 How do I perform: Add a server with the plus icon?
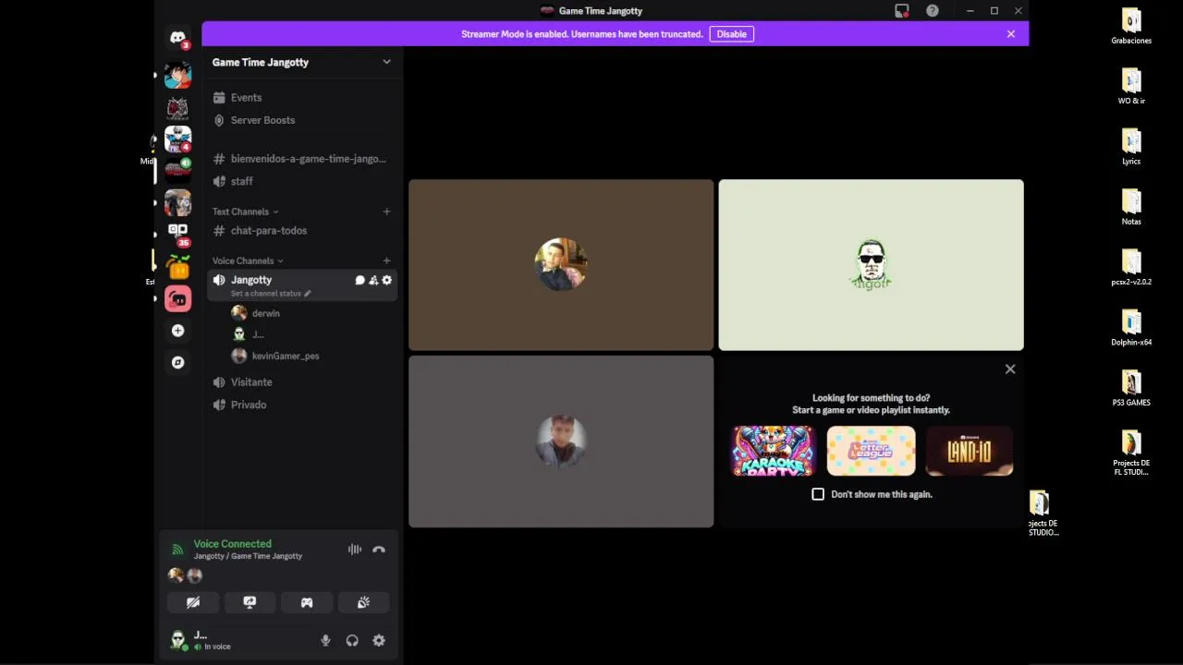177,331
